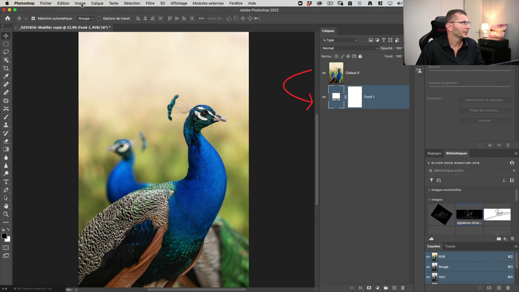Select the Crop tool
The image size is (519, 292).
tap(7, 67)
